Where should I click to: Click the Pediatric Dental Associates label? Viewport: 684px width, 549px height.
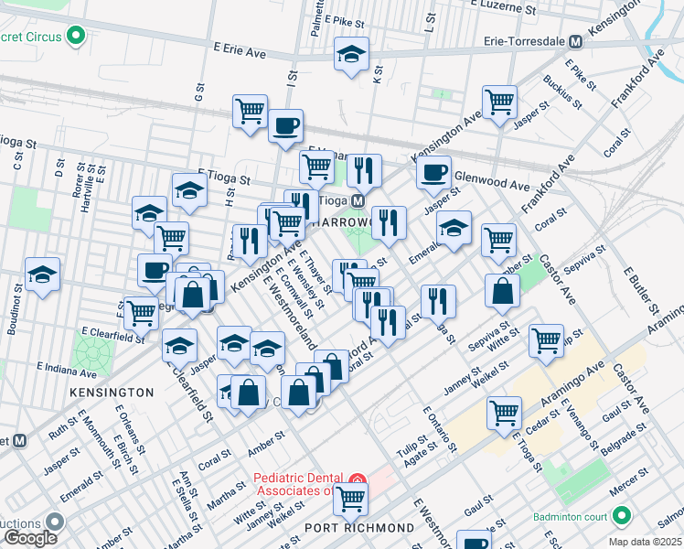coord(298,484)
